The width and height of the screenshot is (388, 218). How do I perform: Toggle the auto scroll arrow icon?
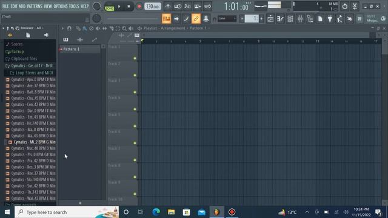[x=176, y=19]
